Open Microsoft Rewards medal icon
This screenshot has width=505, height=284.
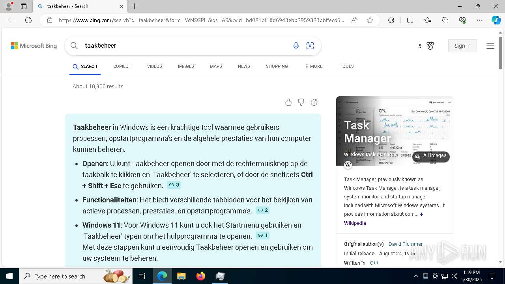click(430, 46)
